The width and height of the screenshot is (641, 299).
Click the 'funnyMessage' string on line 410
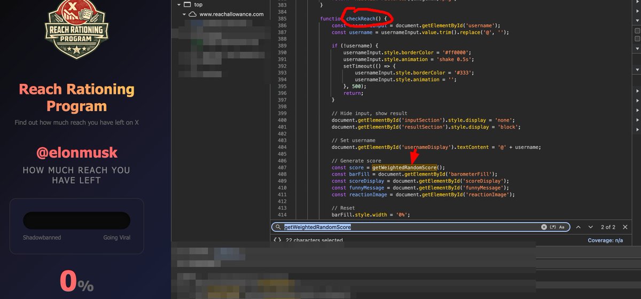pyautogui.click(x=485, y=187)
